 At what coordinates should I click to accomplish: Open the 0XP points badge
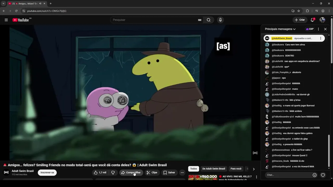tap(310, 29)
